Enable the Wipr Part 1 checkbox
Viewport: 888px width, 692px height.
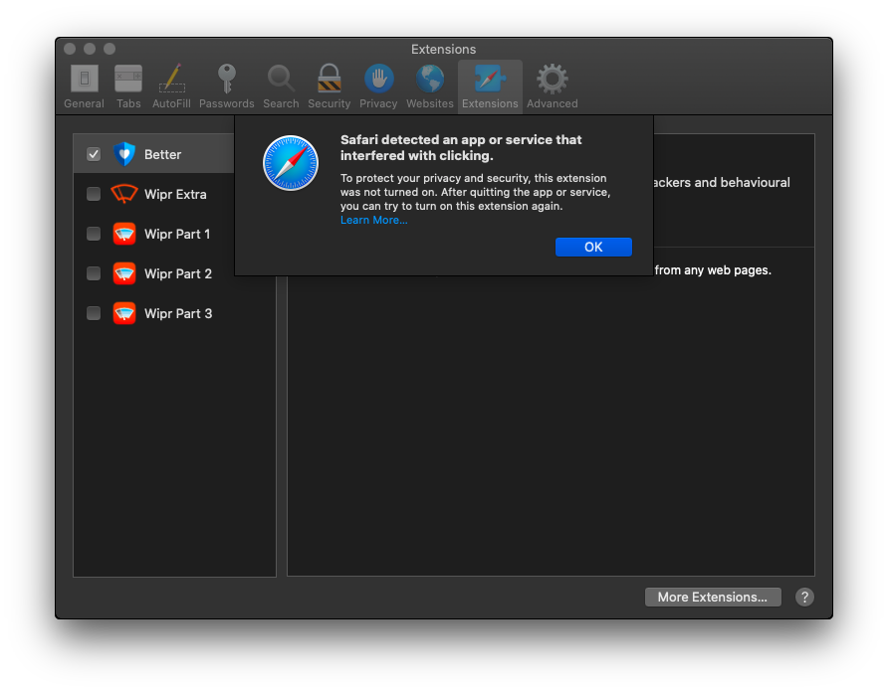(94, 234)
